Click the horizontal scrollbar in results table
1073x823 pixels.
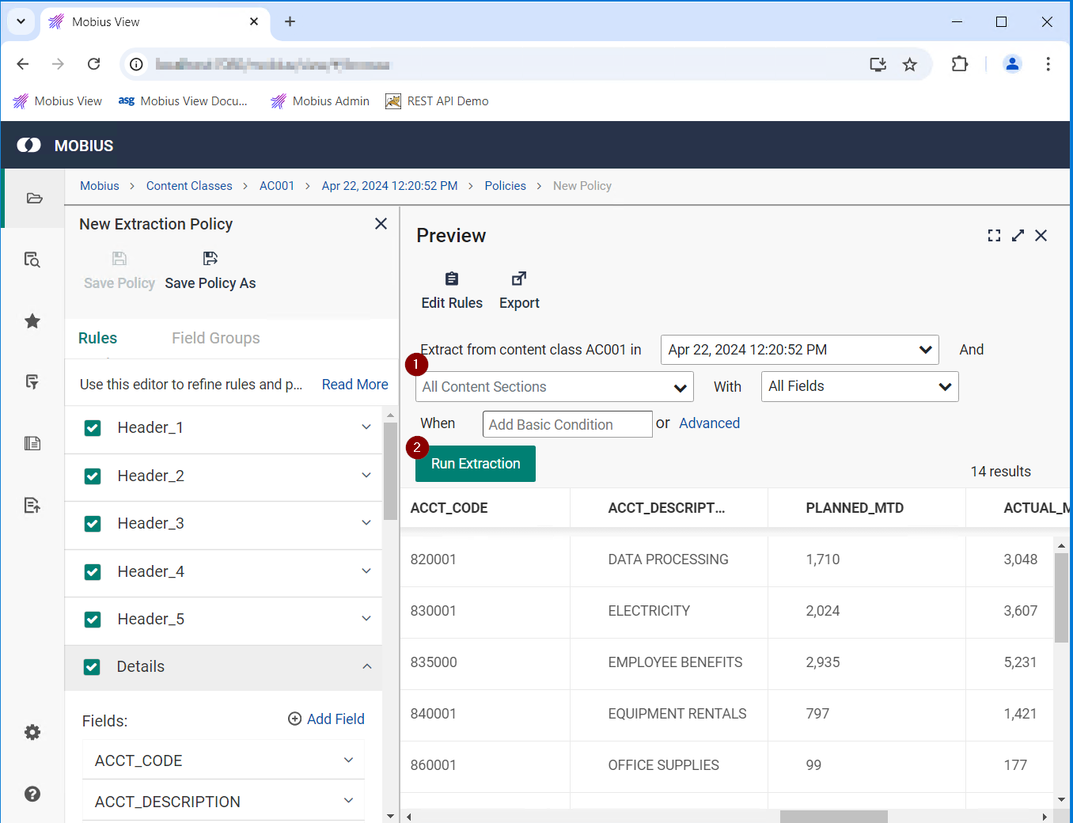(x=833, y=816)
